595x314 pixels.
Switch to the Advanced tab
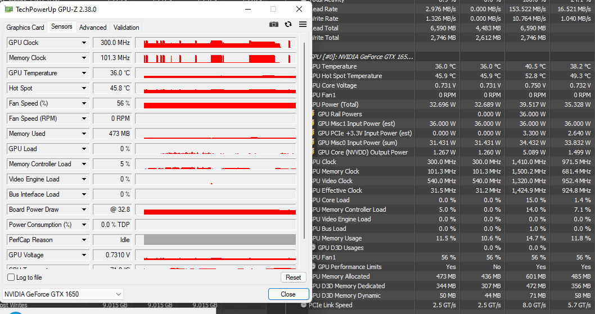point(93,28)
